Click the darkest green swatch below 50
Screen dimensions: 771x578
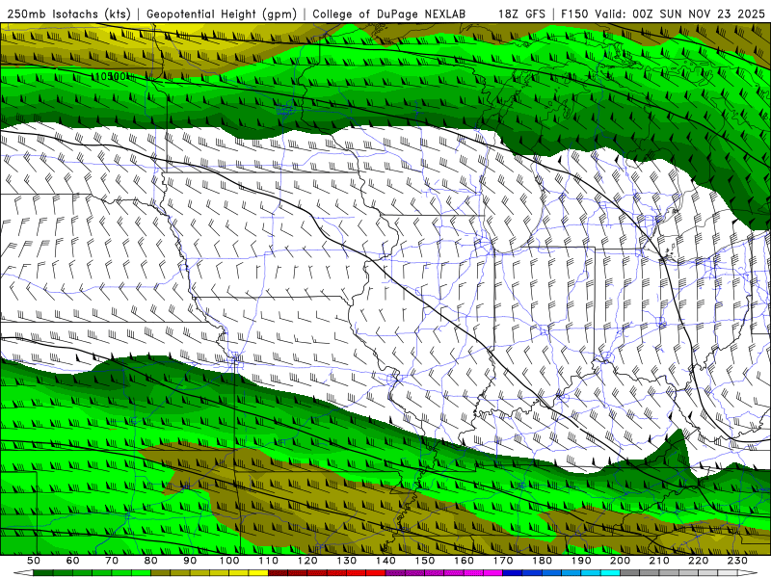pos(43,573)
